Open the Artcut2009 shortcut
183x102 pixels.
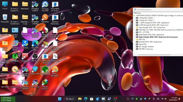pos(25,58)
